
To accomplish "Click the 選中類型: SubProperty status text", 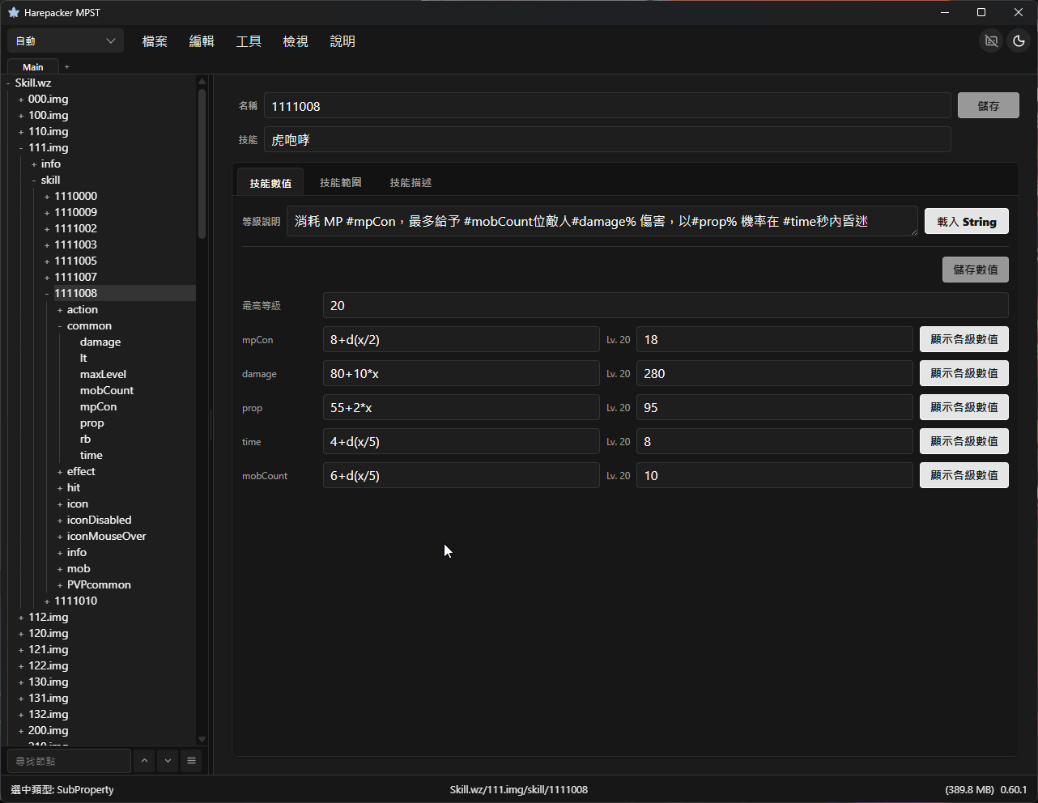I will click(62, 789).
